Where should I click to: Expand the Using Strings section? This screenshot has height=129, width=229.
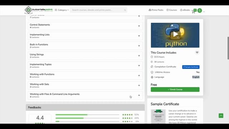(x=85, y=56)
